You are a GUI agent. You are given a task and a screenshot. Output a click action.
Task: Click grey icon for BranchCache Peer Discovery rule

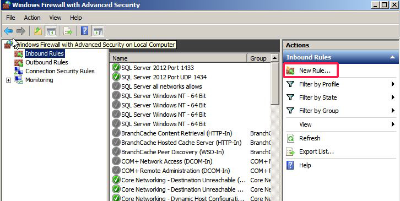(x=116, y=152)
